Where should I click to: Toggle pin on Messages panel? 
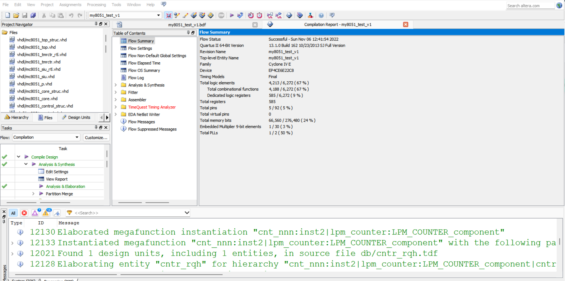coord(4,222)
